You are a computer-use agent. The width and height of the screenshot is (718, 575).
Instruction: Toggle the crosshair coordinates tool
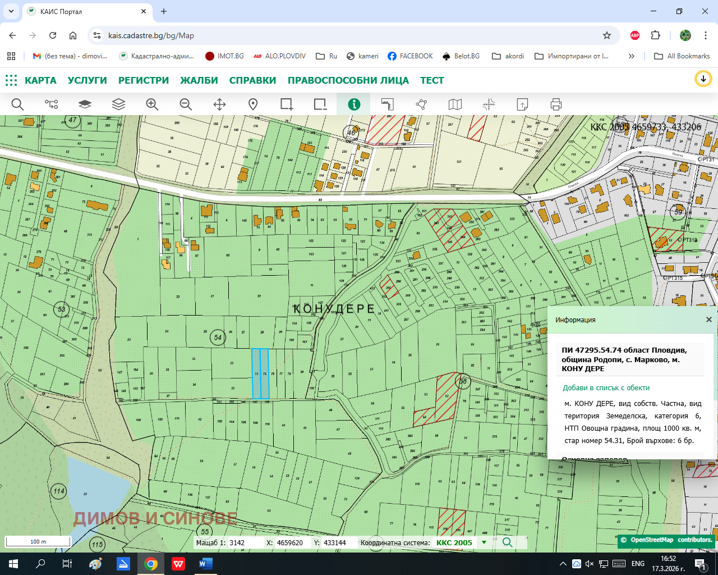tap(489, 104)
